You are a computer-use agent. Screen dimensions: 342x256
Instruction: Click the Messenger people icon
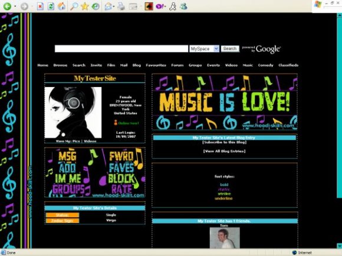(183, 6)
